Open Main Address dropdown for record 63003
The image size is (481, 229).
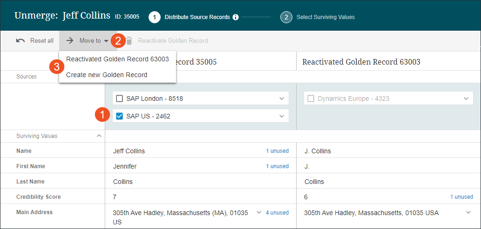[x=468, y=213]
